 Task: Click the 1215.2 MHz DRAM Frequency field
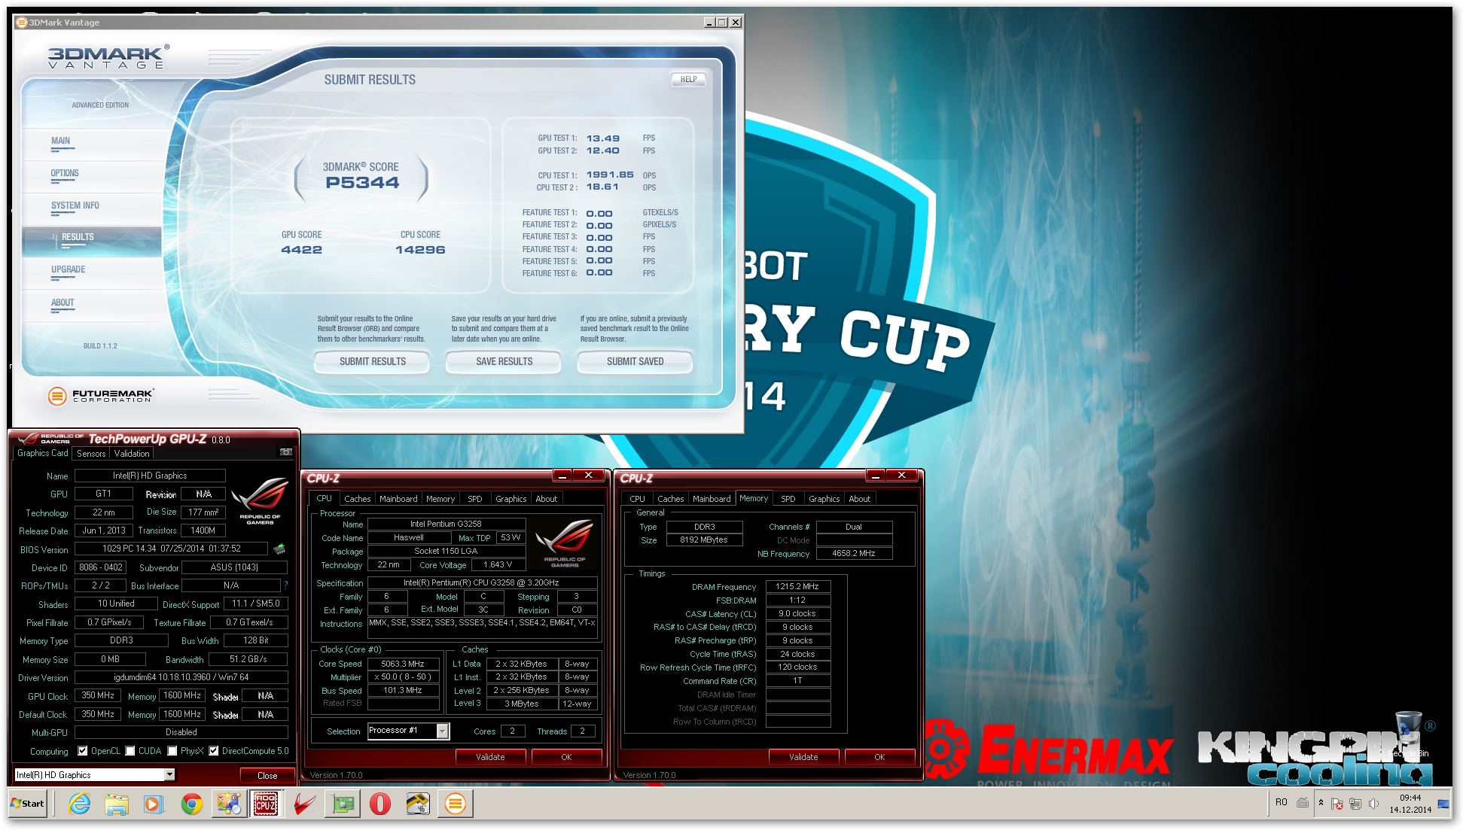[798, 586]
